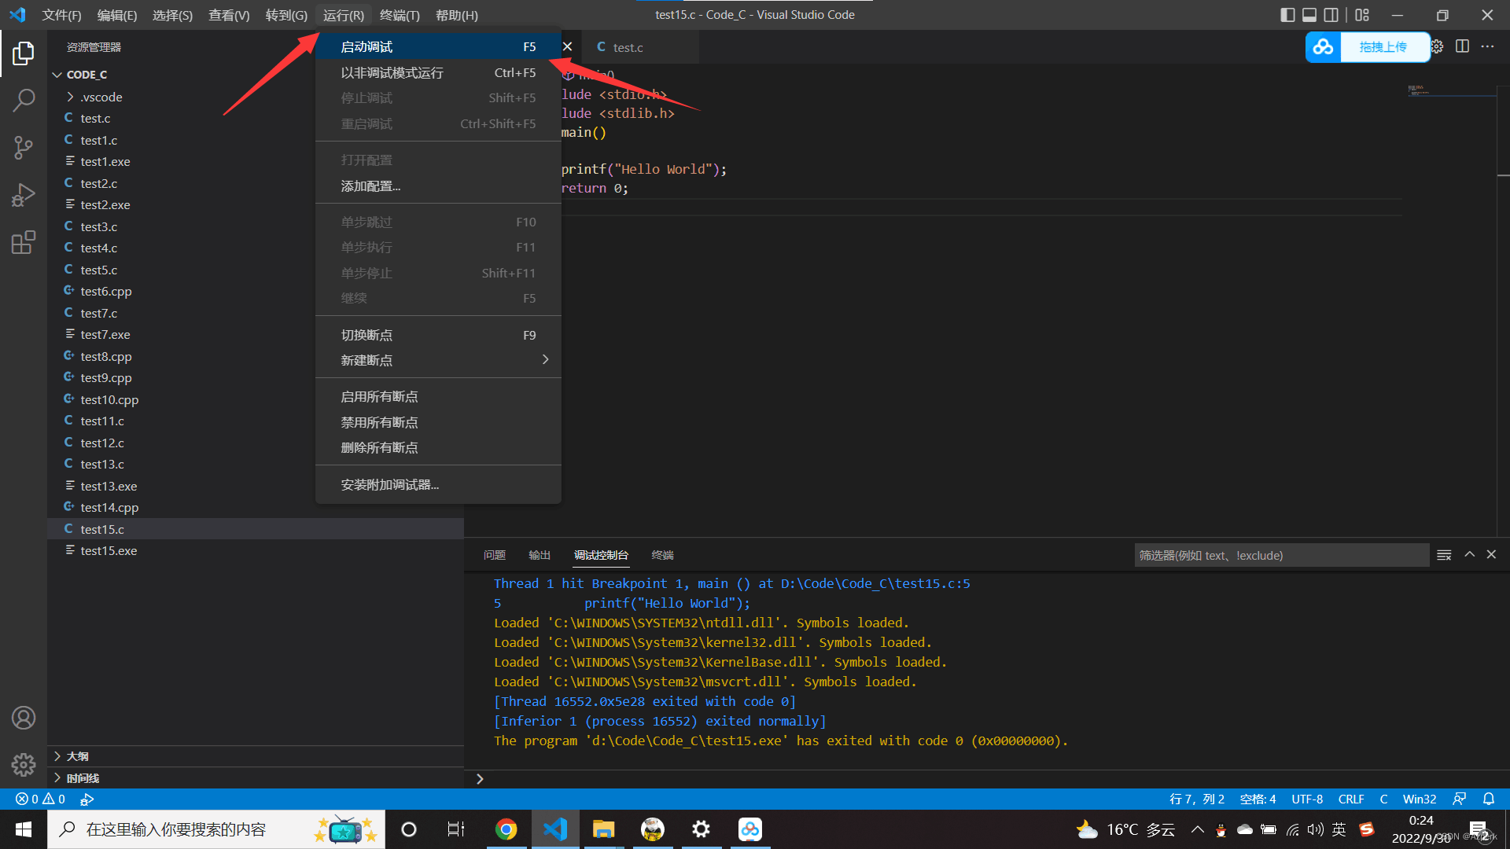Toggle the panel visibility icon in the title bar
The width and height of the screenshot is (1510, 849).
point(1309,14)
